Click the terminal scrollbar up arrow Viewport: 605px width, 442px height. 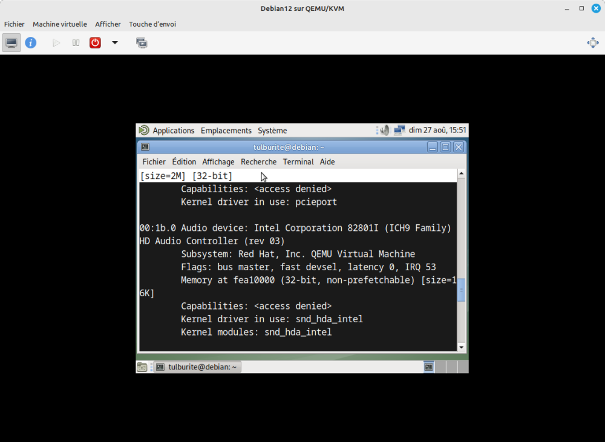pos(462,174)
